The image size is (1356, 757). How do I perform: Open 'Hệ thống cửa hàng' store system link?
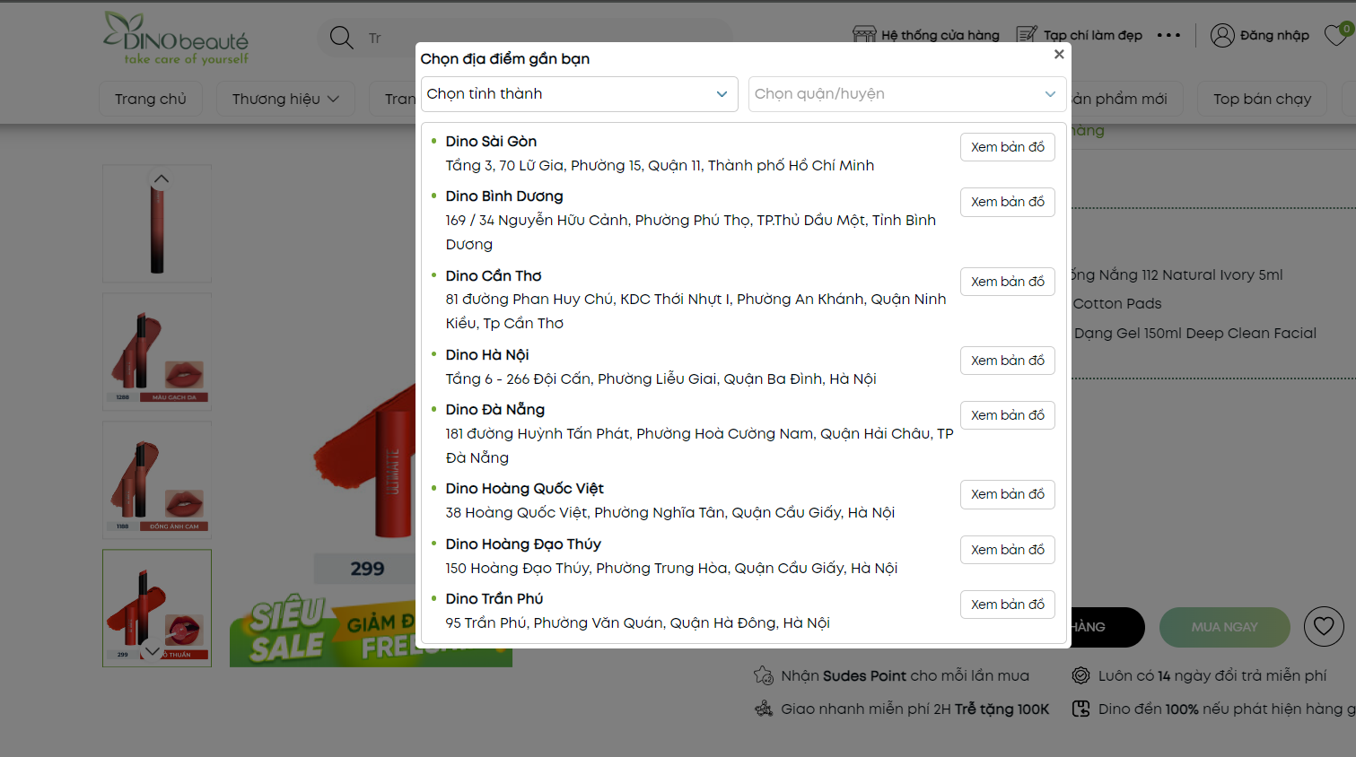[925, 35]
